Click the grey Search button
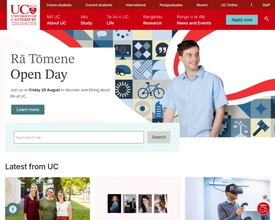 pyautogui.click(x=159, y=137)
